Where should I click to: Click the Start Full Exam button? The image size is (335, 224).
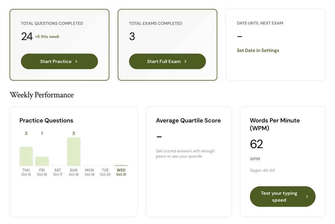point(167,62)
